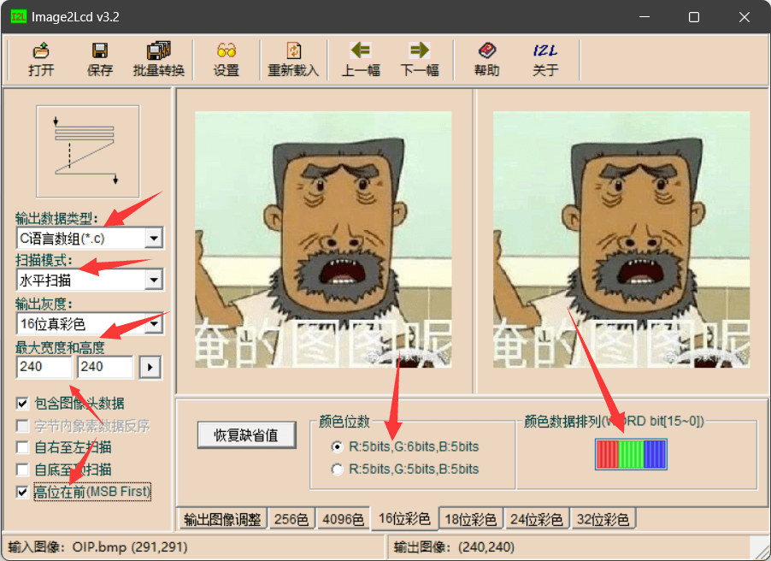Toggle the 包含图像头数据 checkbox

[x=23, y=403]
